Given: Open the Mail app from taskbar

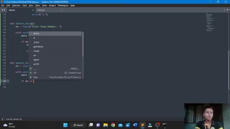Looking at the screenshot, I should tap(120, 125).
